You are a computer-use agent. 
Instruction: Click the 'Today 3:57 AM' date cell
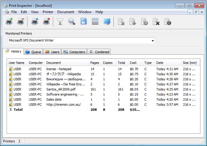coord(167,104)
